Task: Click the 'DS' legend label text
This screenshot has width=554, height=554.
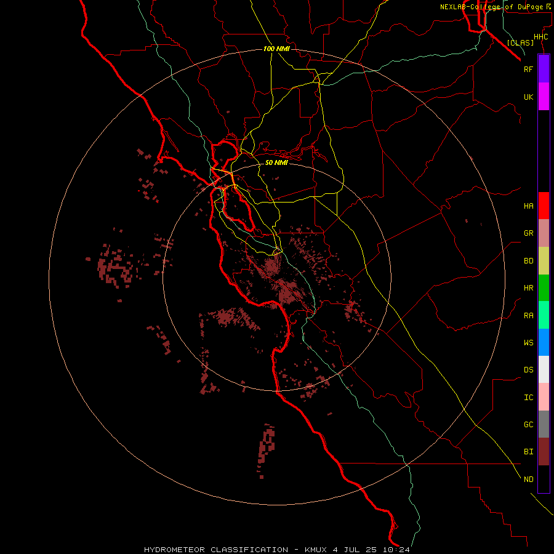Action: click(528, 370)
